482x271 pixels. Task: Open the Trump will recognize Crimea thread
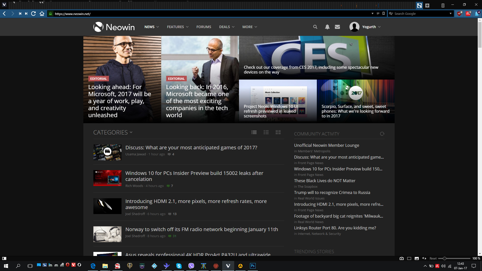click(x=332, y=192)
